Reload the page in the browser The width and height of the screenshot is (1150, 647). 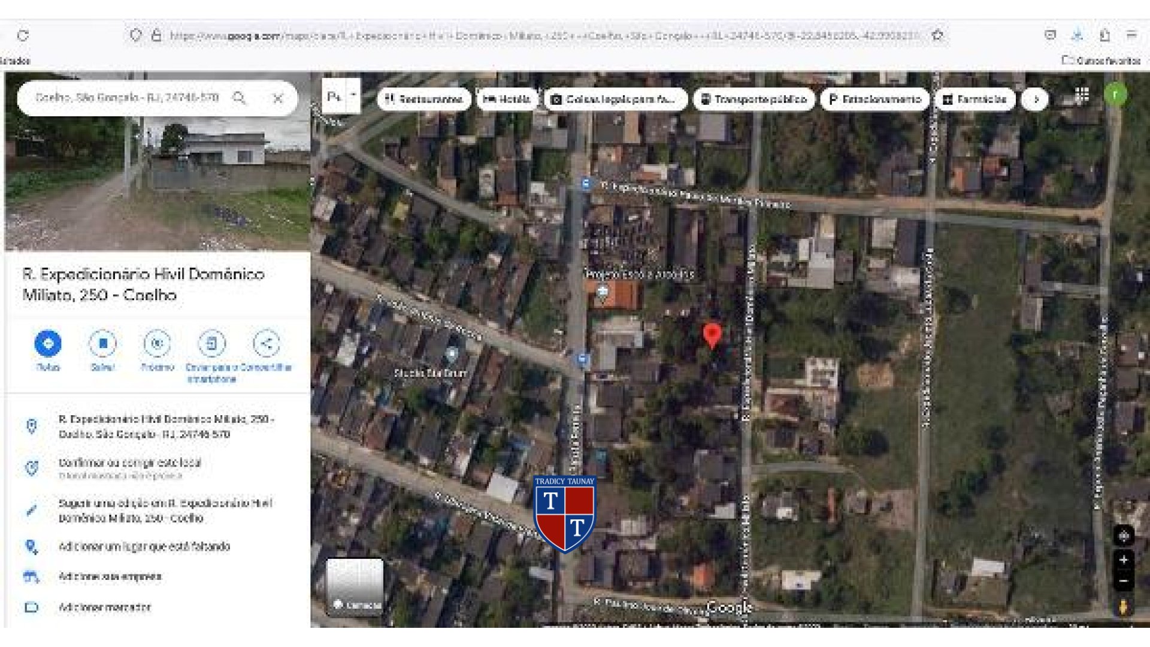pos(23,35)
